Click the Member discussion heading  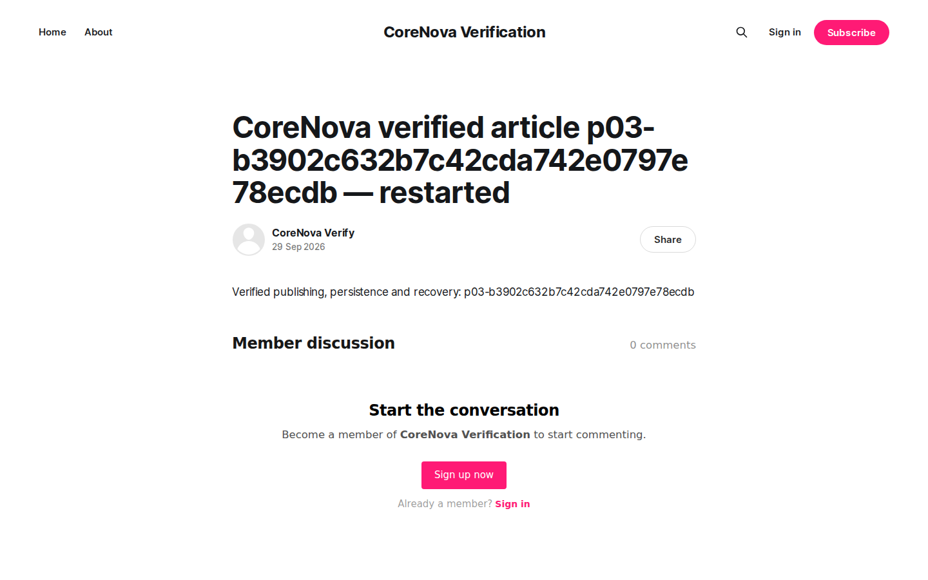314,343
